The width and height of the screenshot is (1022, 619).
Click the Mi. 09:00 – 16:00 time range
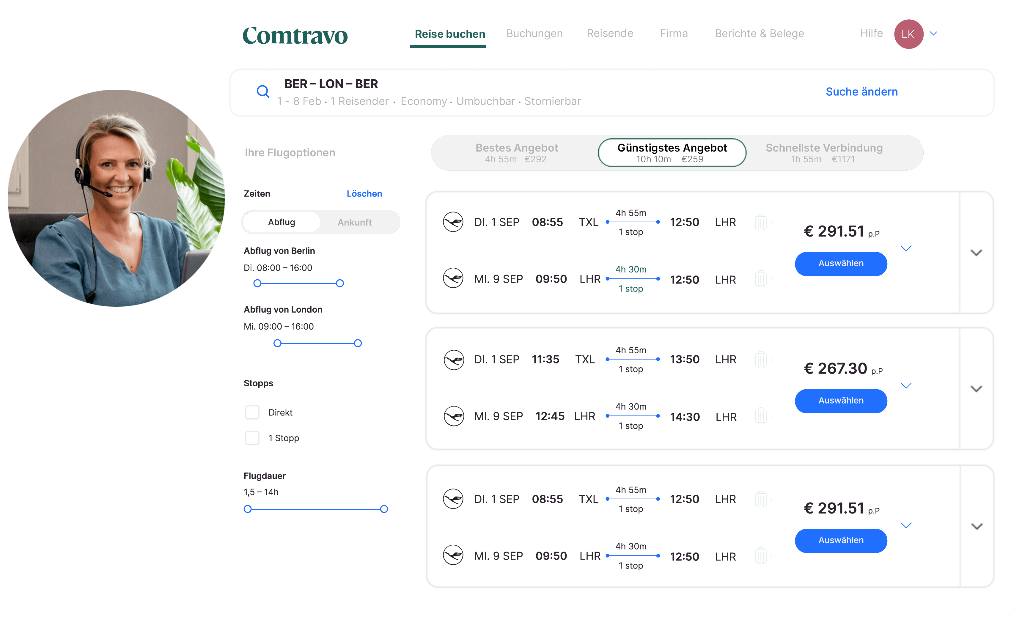tap(279, 326)
